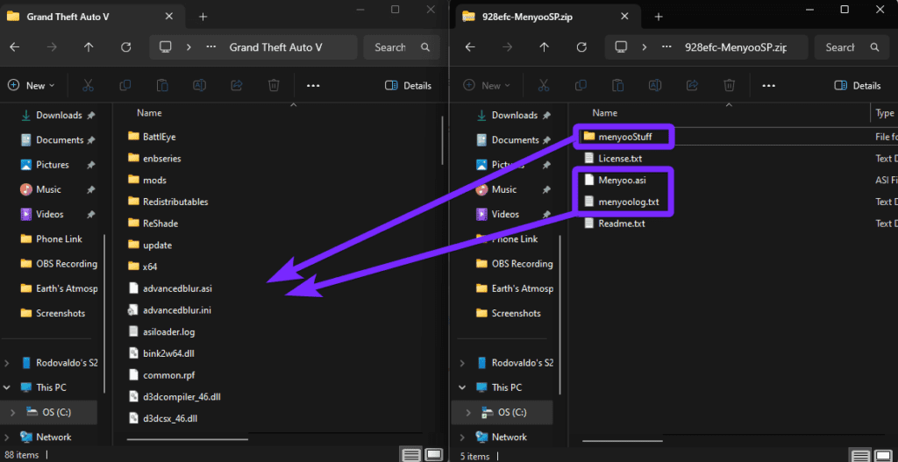Collapse This PC in GTA V window sidebar

(x=7, y=387)
